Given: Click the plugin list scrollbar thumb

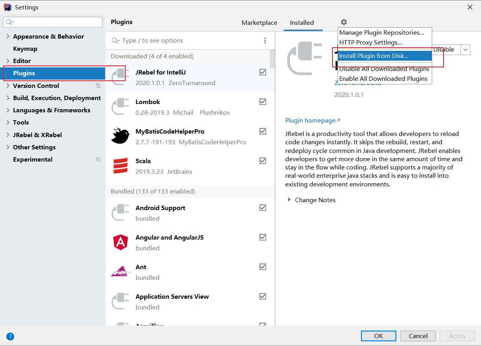Looking at the screenshot, I should 272,59.
